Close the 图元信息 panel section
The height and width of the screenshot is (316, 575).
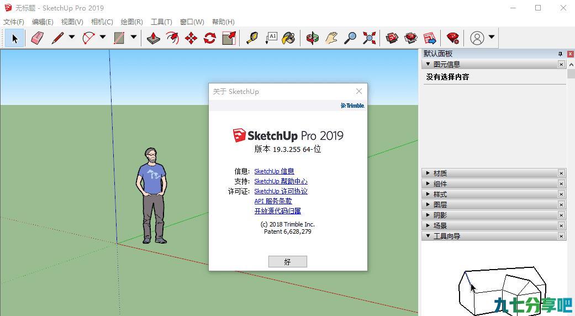pyautogui.click(x=561, y=64)
